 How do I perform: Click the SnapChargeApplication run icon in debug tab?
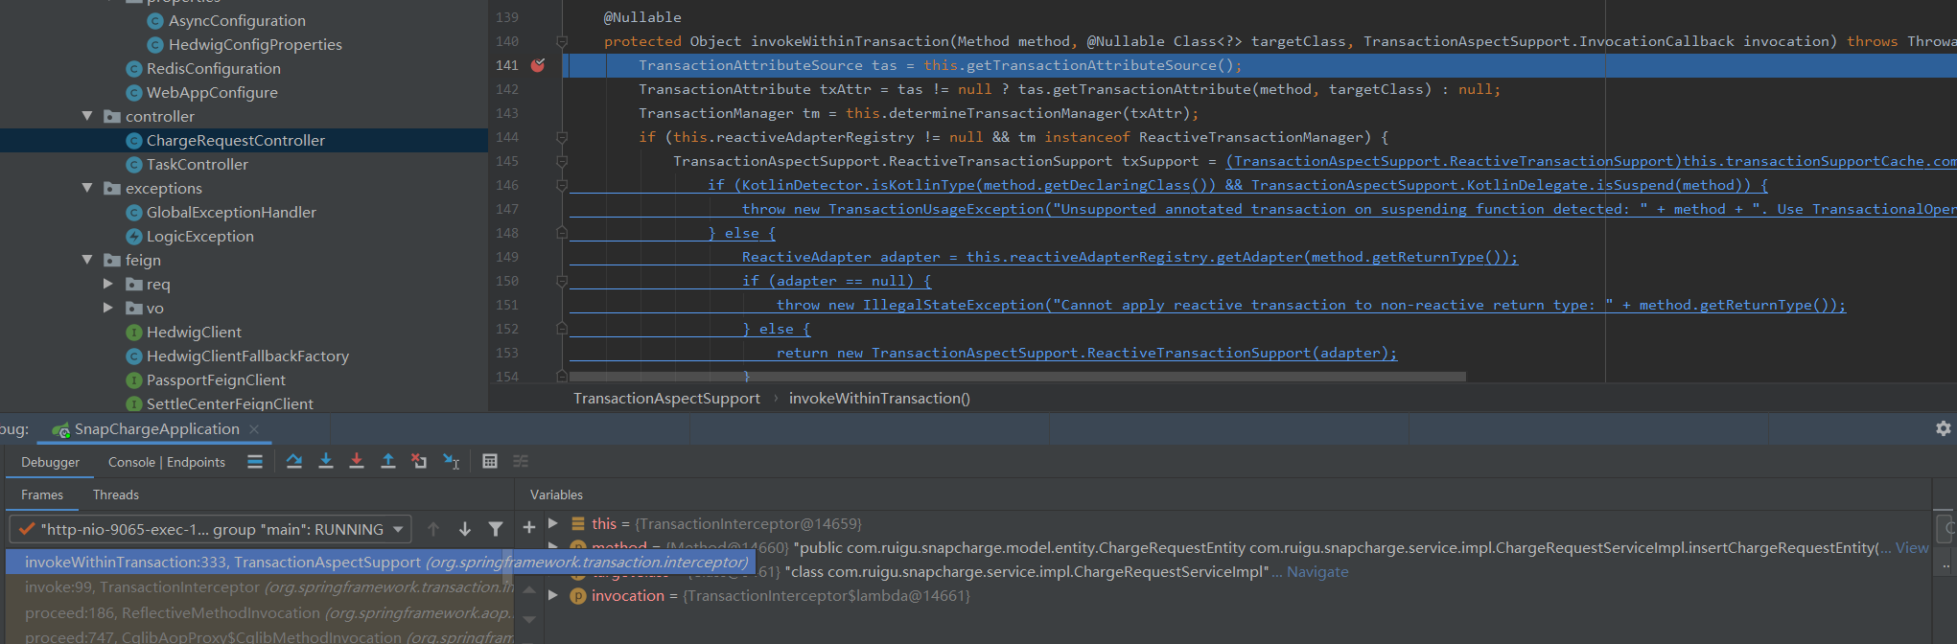pos(60,429)
